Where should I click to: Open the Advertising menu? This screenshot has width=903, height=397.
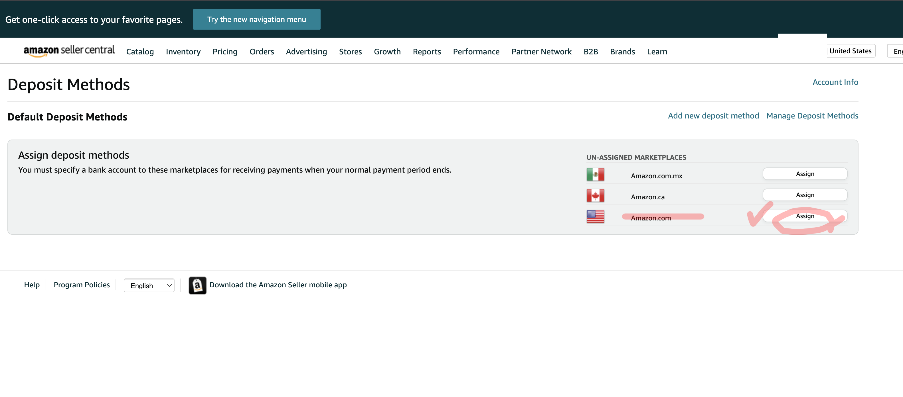306,52
